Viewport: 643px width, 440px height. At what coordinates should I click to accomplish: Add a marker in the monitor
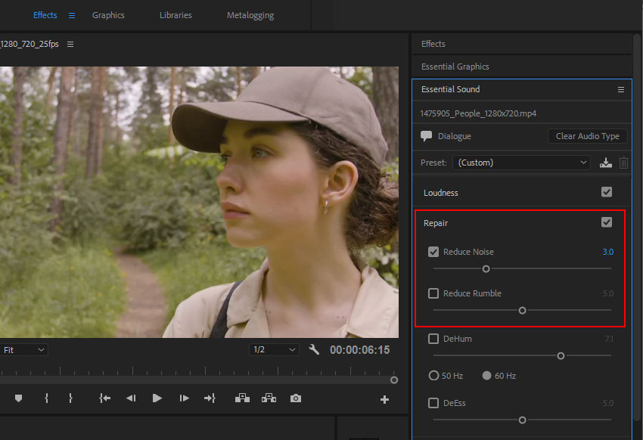18,398
